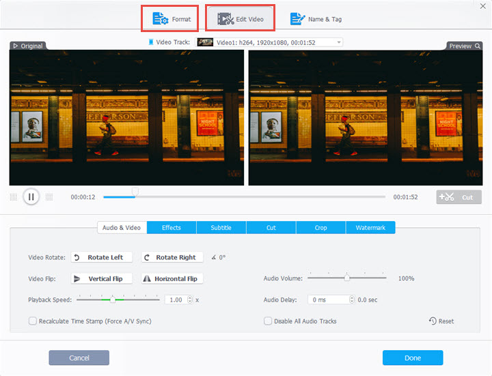Close the editing dialog with X
Screen dimensions: 492x376
coord(483,6)
